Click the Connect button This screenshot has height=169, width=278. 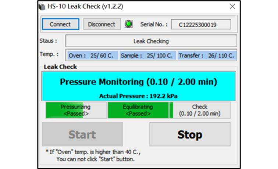tap(60, 24)
